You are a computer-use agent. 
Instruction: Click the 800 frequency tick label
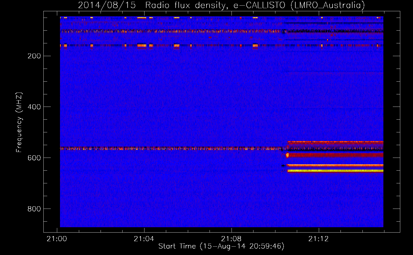click(34, 209)
